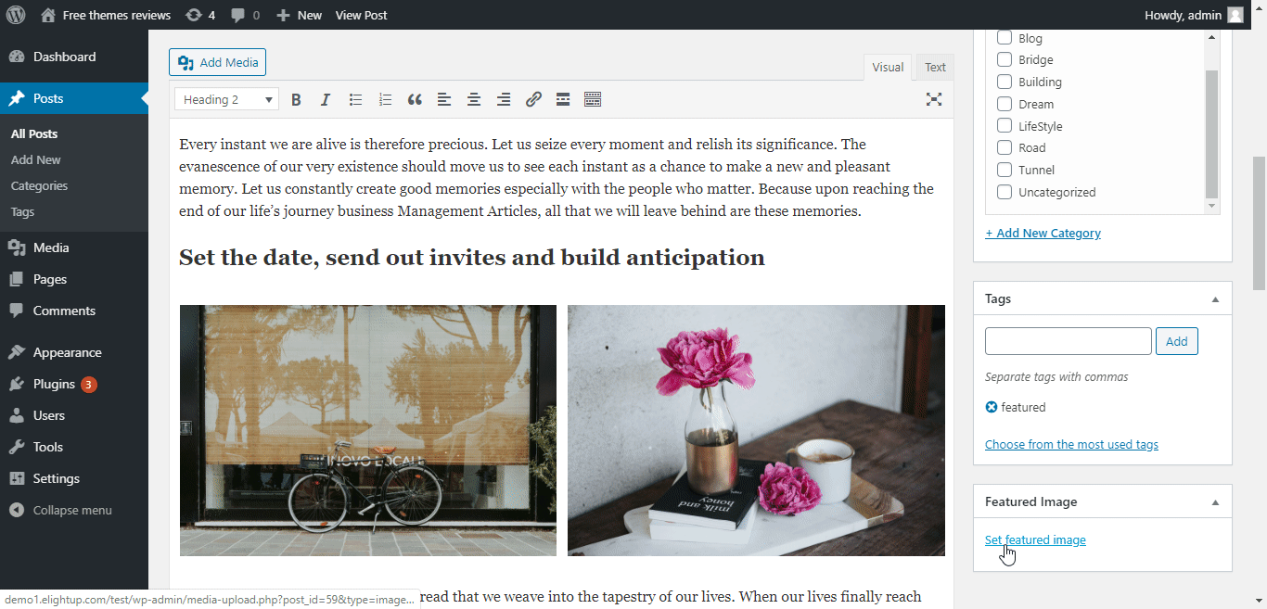The height and width of the screenshot is (609, 1267).
Task: Check the Blog category
Action: pos(1004,38)
